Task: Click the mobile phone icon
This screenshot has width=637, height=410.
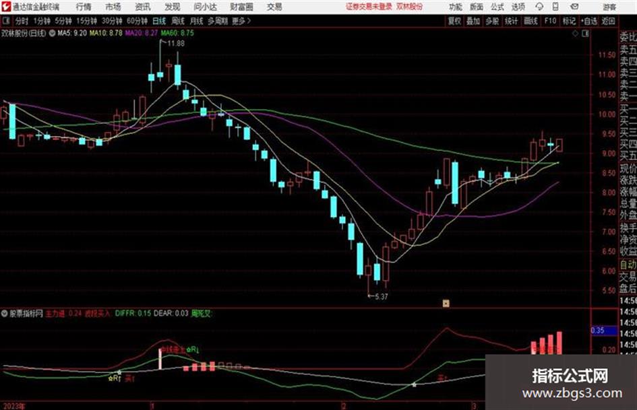Action: 555,7
